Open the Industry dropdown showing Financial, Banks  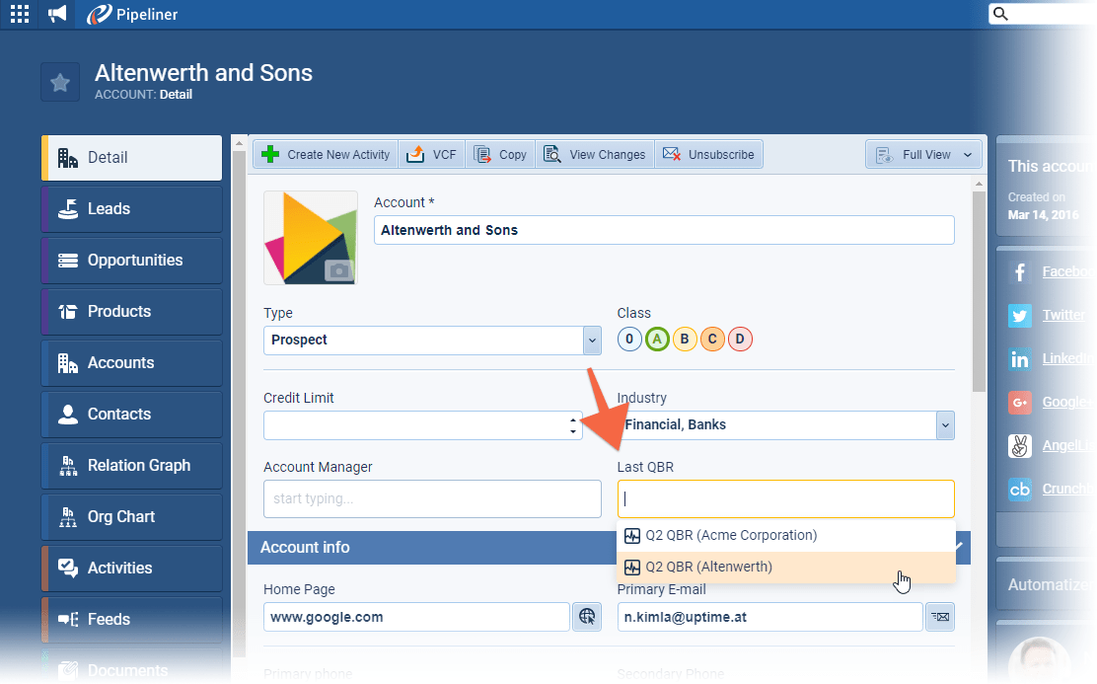[x=944, y=425]
